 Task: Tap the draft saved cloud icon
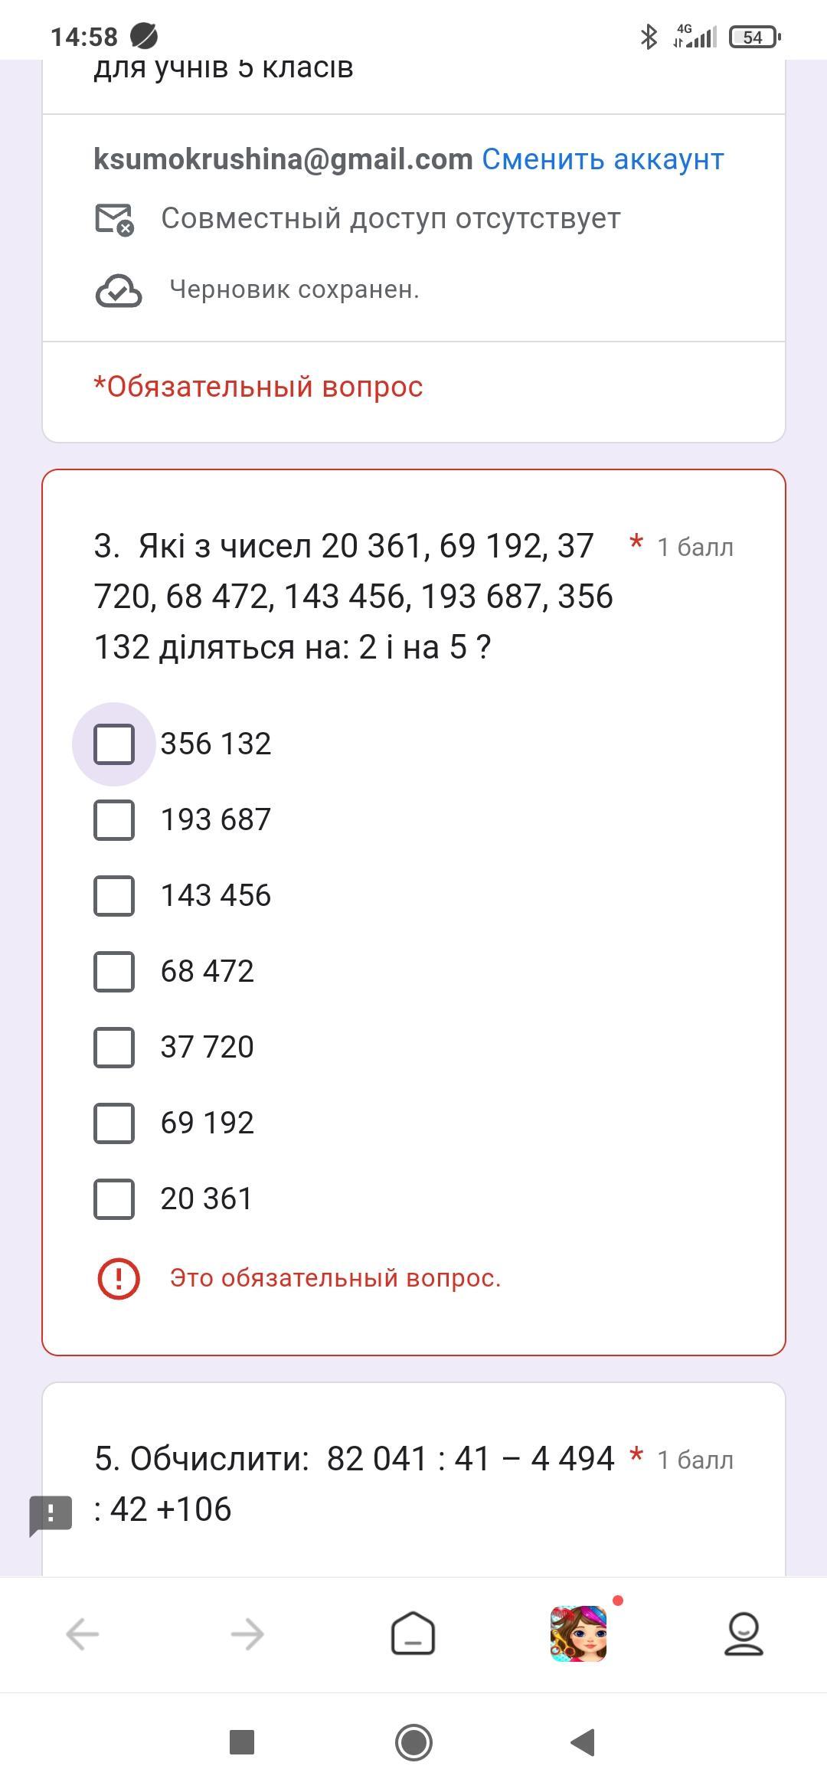point(118,290)
